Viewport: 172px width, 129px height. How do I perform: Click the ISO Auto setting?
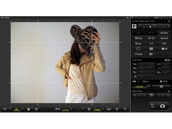[x=164, y=33]
